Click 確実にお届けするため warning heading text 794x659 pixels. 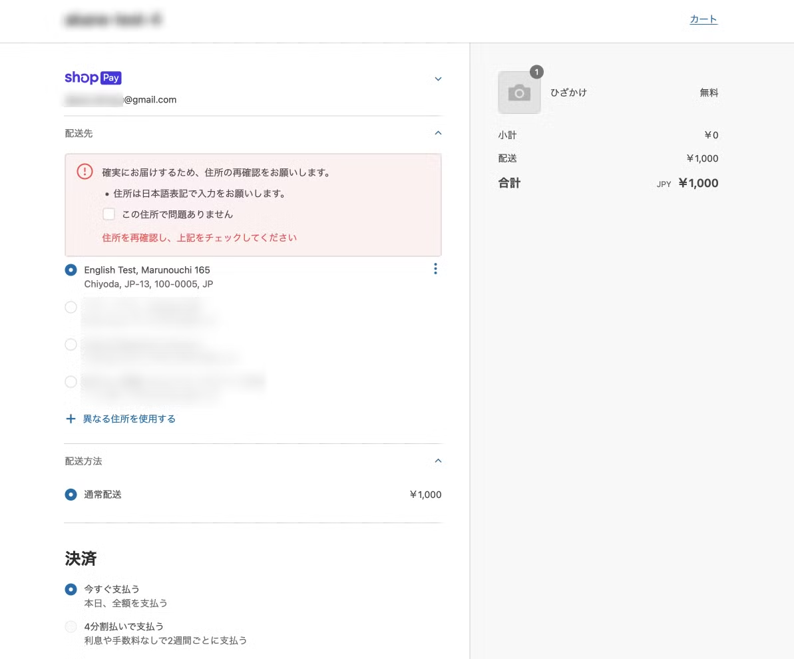[217, 172]
